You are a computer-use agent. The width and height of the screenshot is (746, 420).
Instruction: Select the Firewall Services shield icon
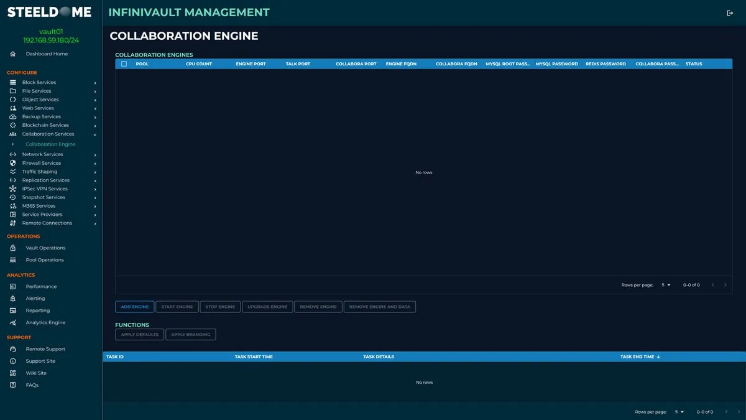click(x=14, y=162)
